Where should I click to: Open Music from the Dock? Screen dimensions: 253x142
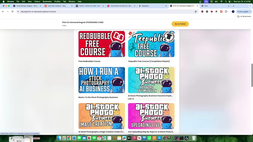click(134, 138)
